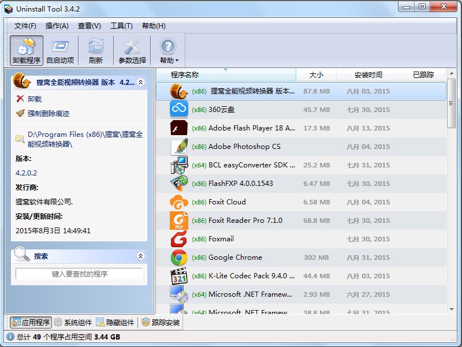Click the 六月 27, 2015 install date
This screenshot has width=462, height=347.
pos(368,294)
